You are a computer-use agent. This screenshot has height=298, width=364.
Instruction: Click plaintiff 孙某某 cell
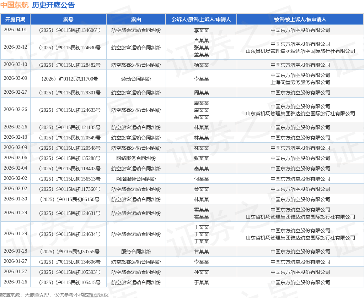point(201,272)
